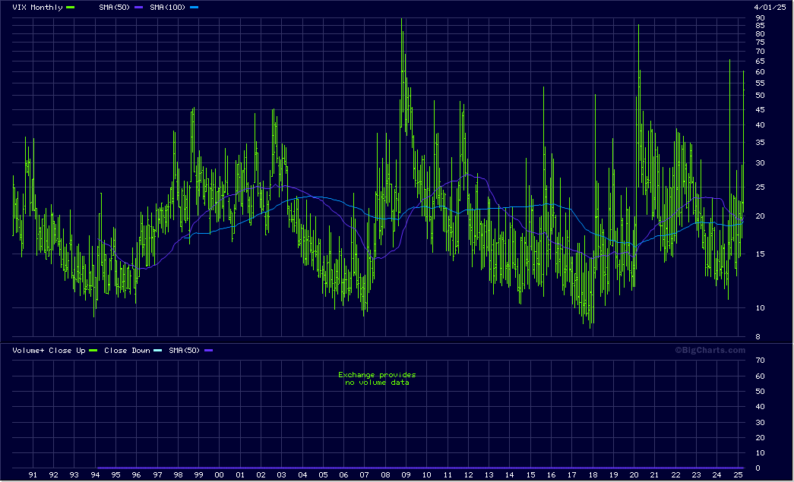Click the 90 label on the price axis
The image size is (794, 482).
pyautogui.click(x=760, y=18)
